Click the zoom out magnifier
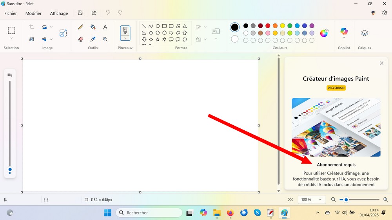This screenshot has height=220, width=392. (x=333, y=200)
